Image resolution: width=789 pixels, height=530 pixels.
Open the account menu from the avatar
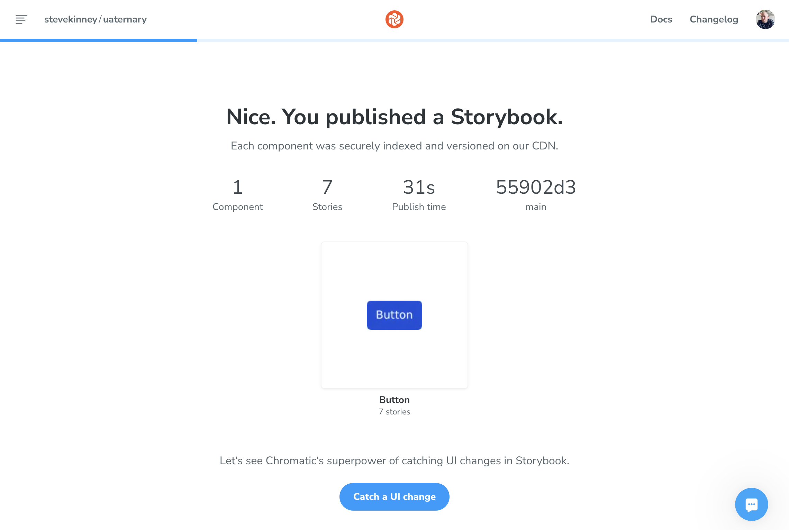765,19
